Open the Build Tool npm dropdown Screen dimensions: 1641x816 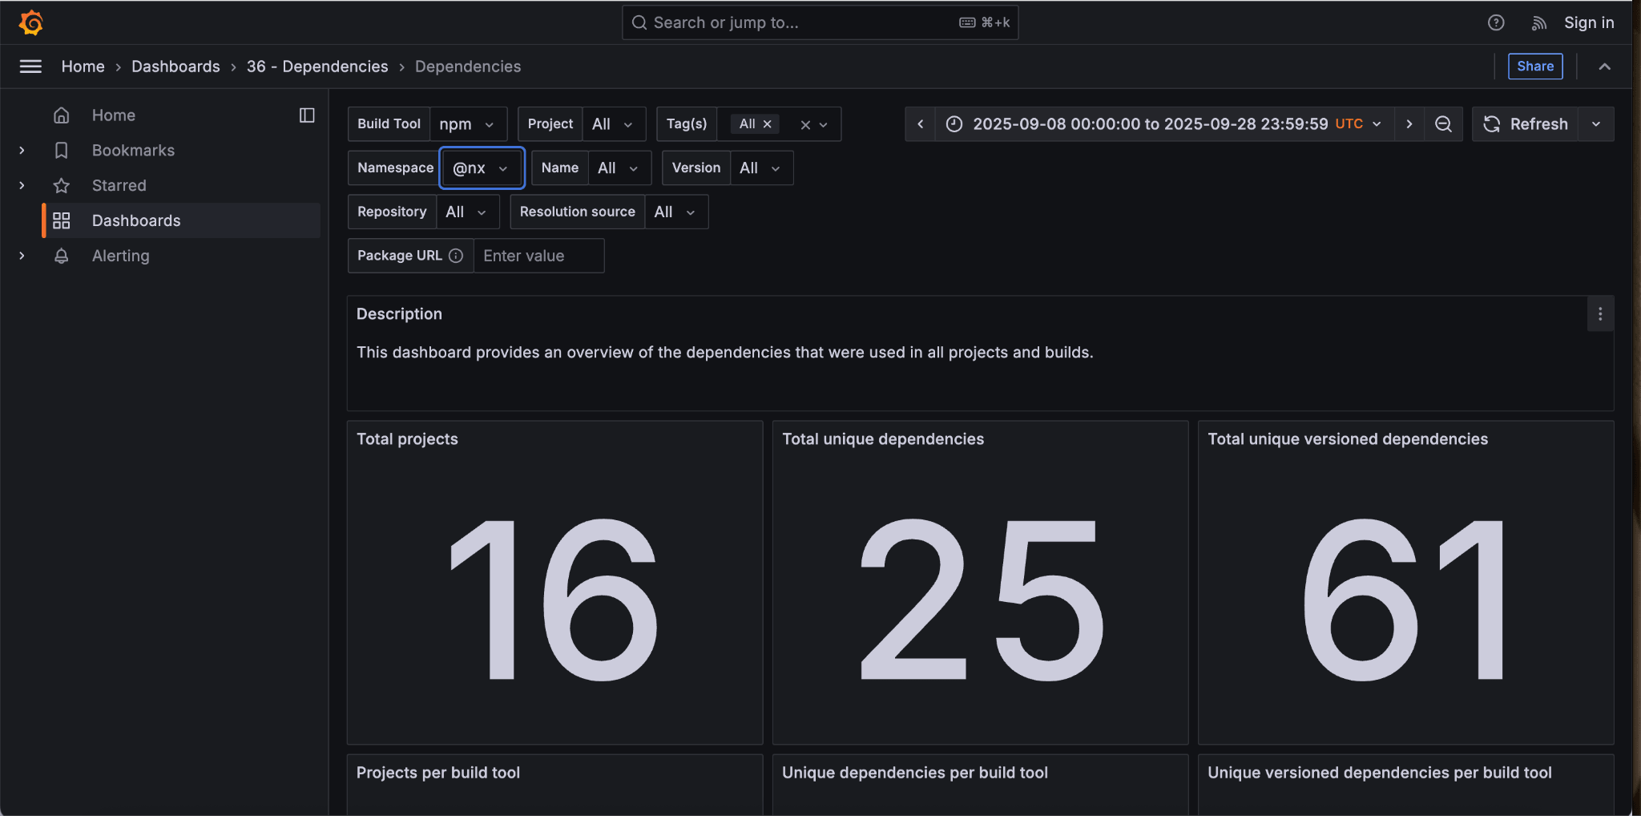[468, 124]
